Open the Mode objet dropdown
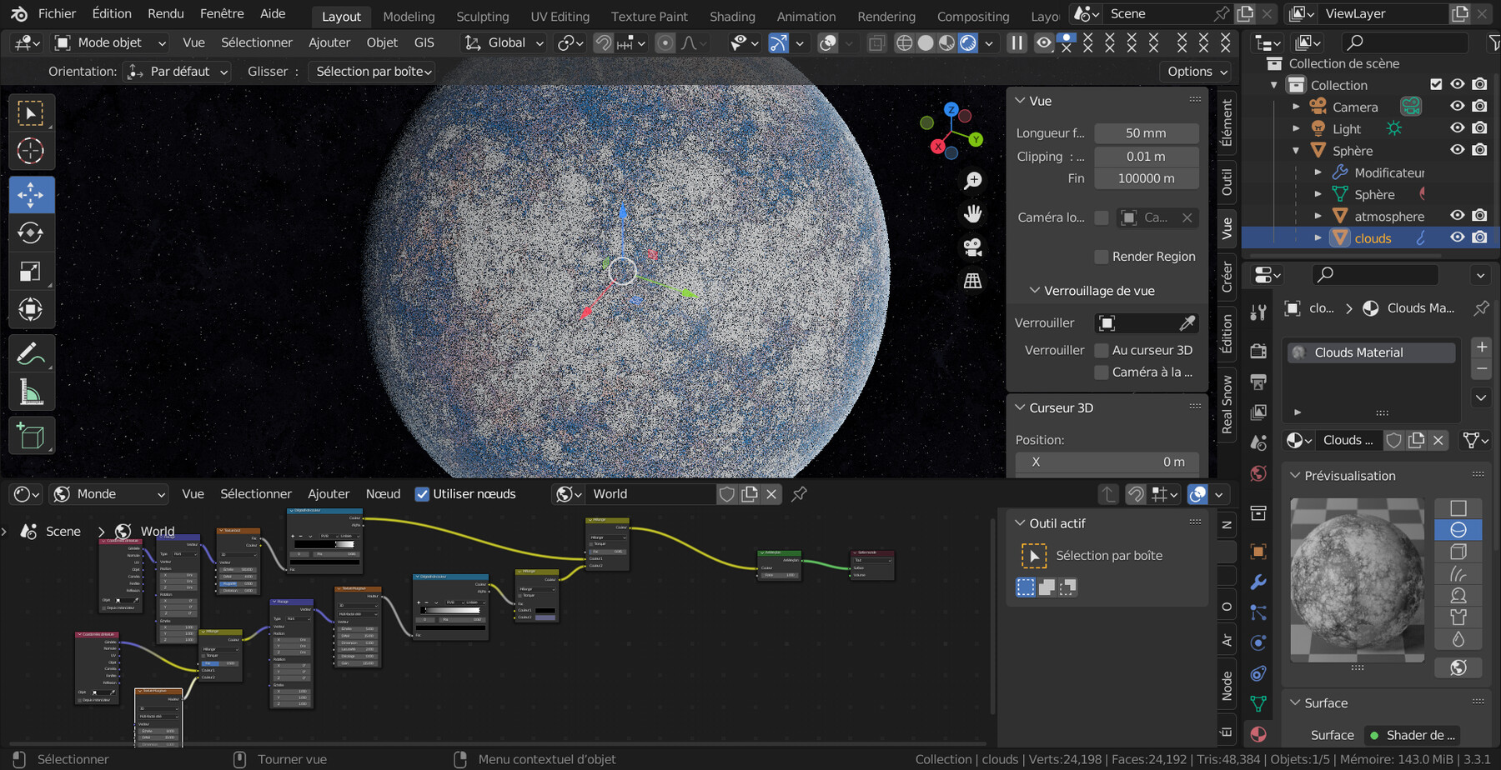This screenshot has height=770, width=1501. 108,42
